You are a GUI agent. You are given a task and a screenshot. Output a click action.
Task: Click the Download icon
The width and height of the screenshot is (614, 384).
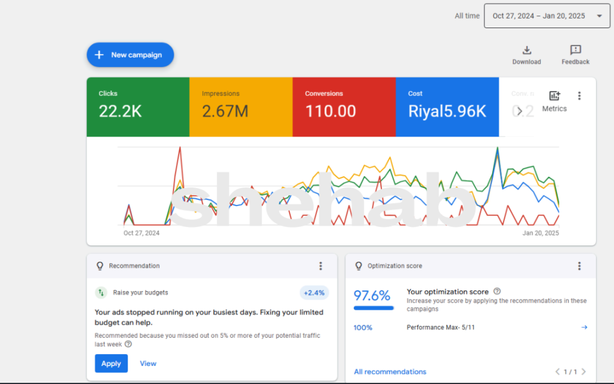pyautogui.click(x=526, y=50)
